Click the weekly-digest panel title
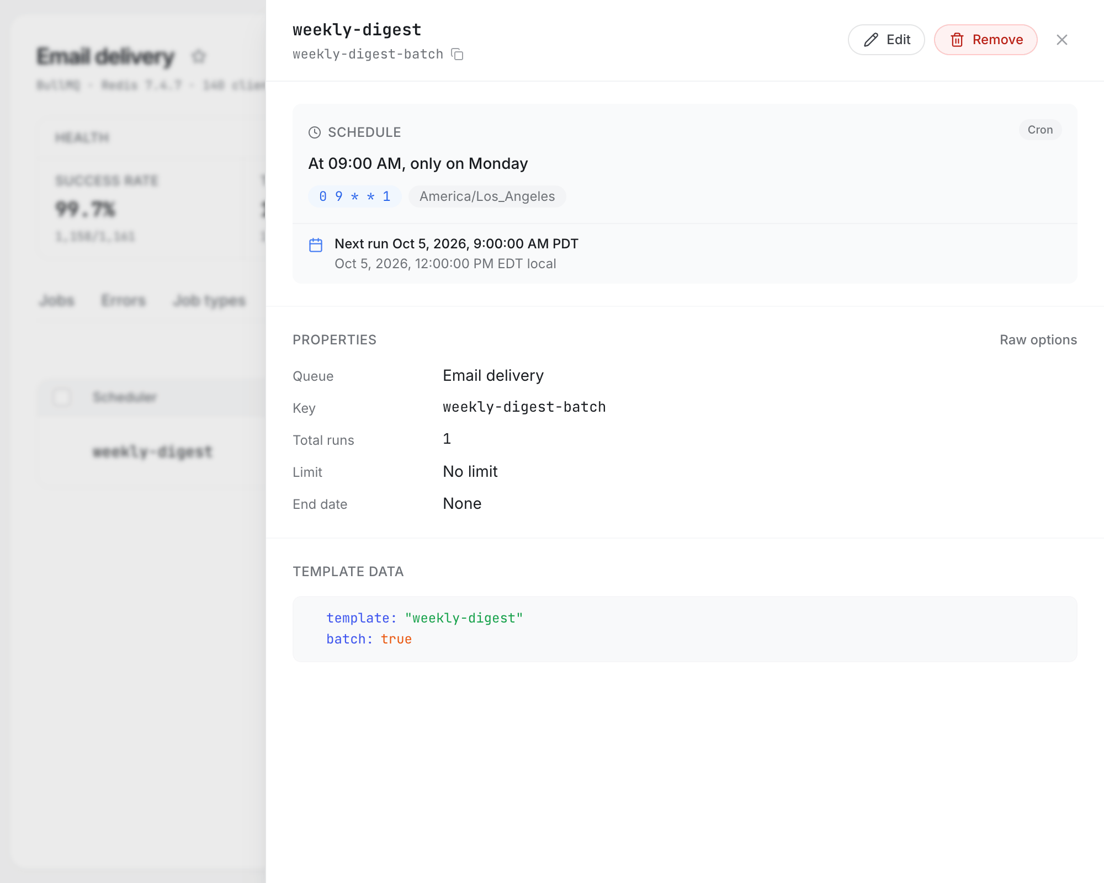 point(357,30)
